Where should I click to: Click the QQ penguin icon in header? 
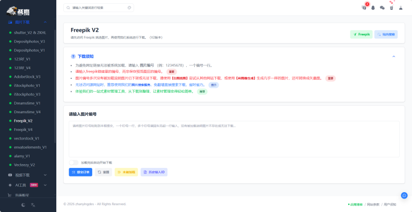point(373,8)
